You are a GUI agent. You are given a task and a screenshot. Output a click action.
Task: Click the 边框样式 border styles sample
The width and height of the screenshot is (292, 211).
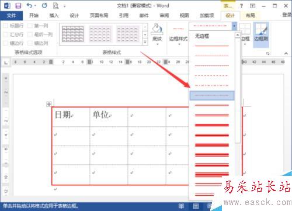(179, 29)
